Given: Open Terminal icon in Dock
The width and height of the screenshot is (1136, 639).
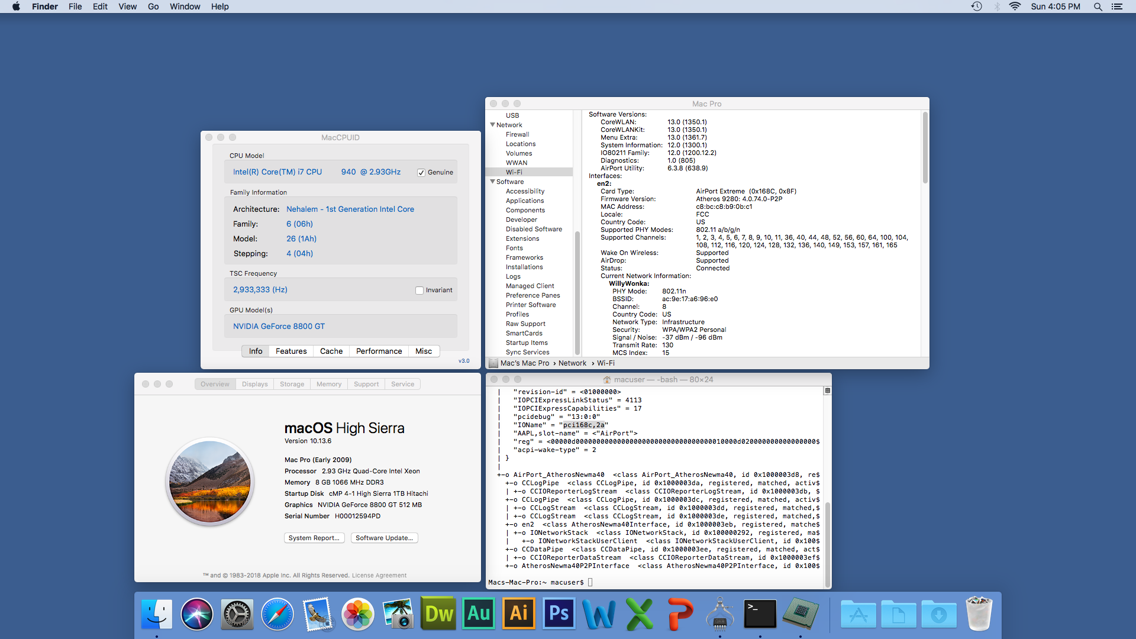Looking at the screenshot, I should click(760, 614).
